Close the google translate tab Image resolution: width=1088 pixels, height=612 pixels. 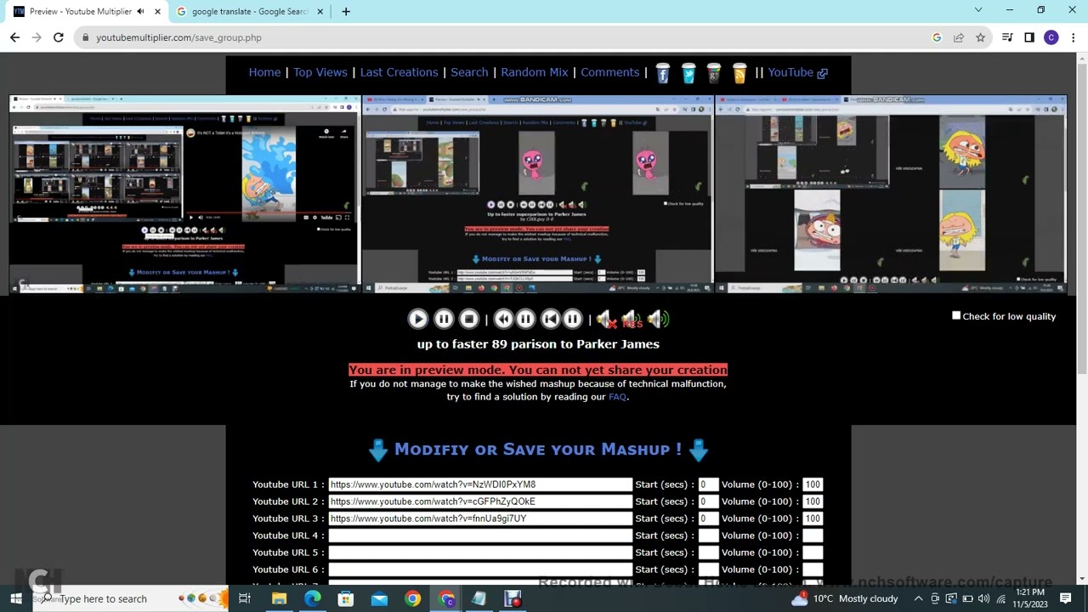320,11
